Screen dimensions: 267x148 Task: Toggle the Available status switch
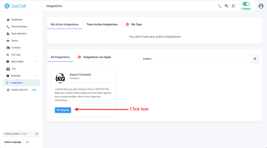246,4
